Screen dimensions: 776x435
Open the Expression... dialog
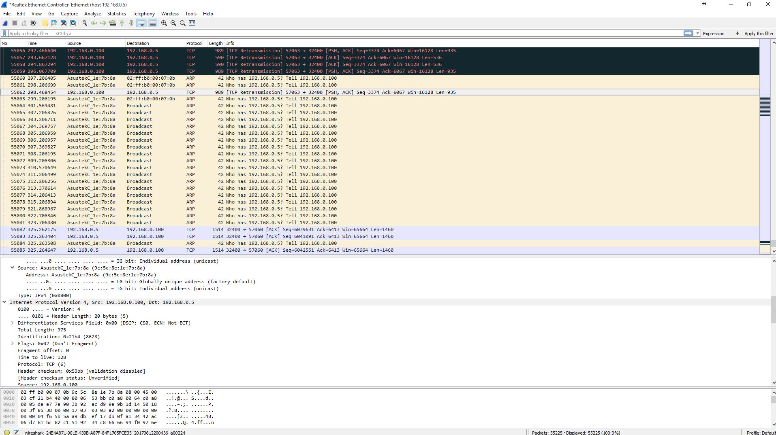[x=715, y=34]
